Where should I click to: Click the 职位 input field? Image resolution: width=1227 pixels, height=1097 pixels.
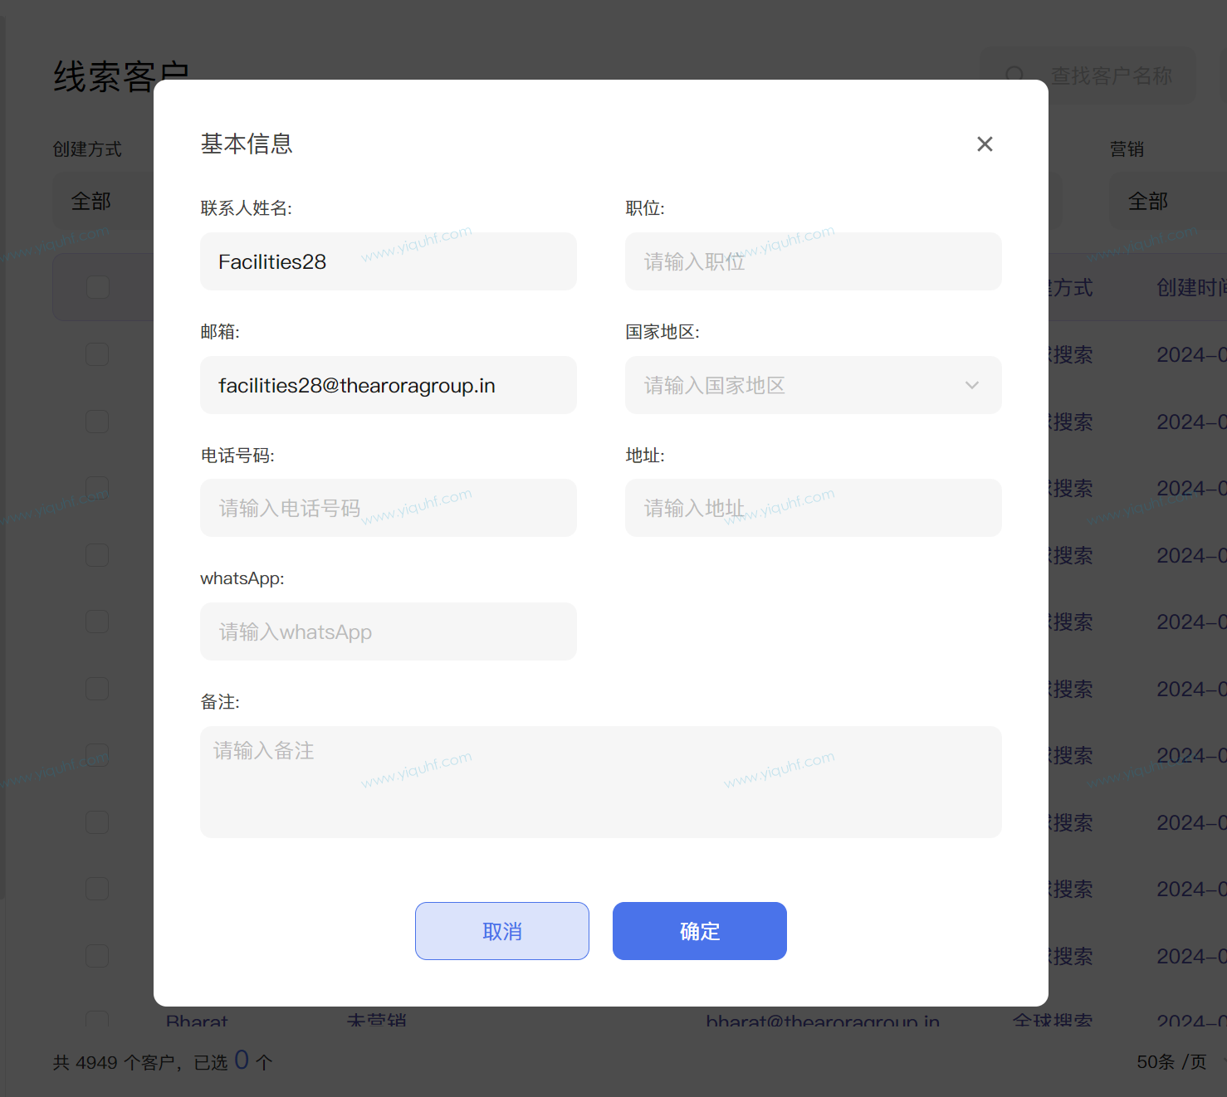814,261
